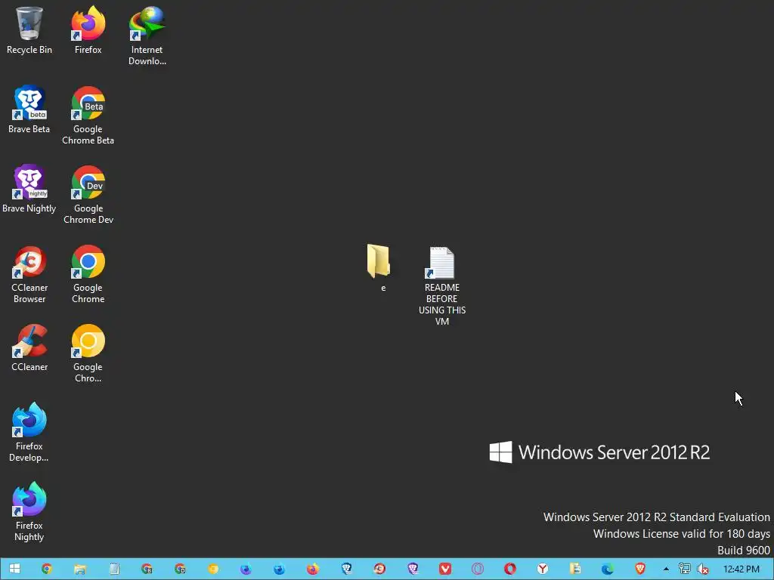Launch Google Chrome from the taskbar

pyautogui.click(x=47, y=569)
